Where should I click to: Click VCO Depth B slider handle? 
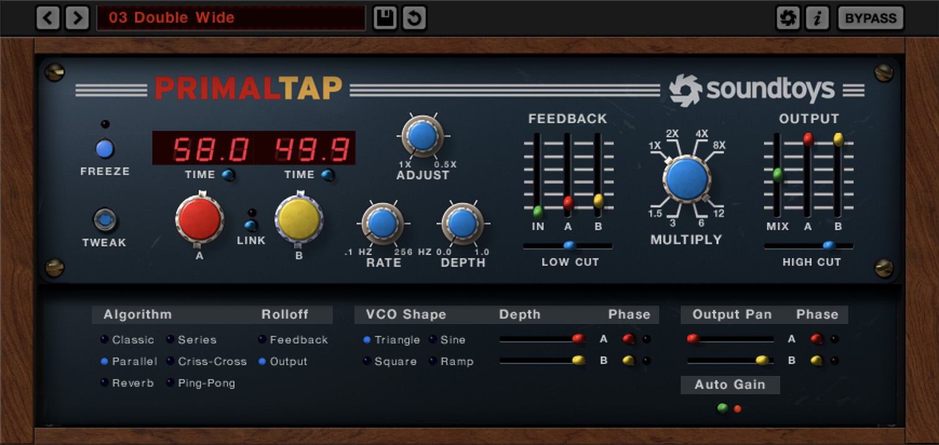pyautogui.click(x=578, y=360)
